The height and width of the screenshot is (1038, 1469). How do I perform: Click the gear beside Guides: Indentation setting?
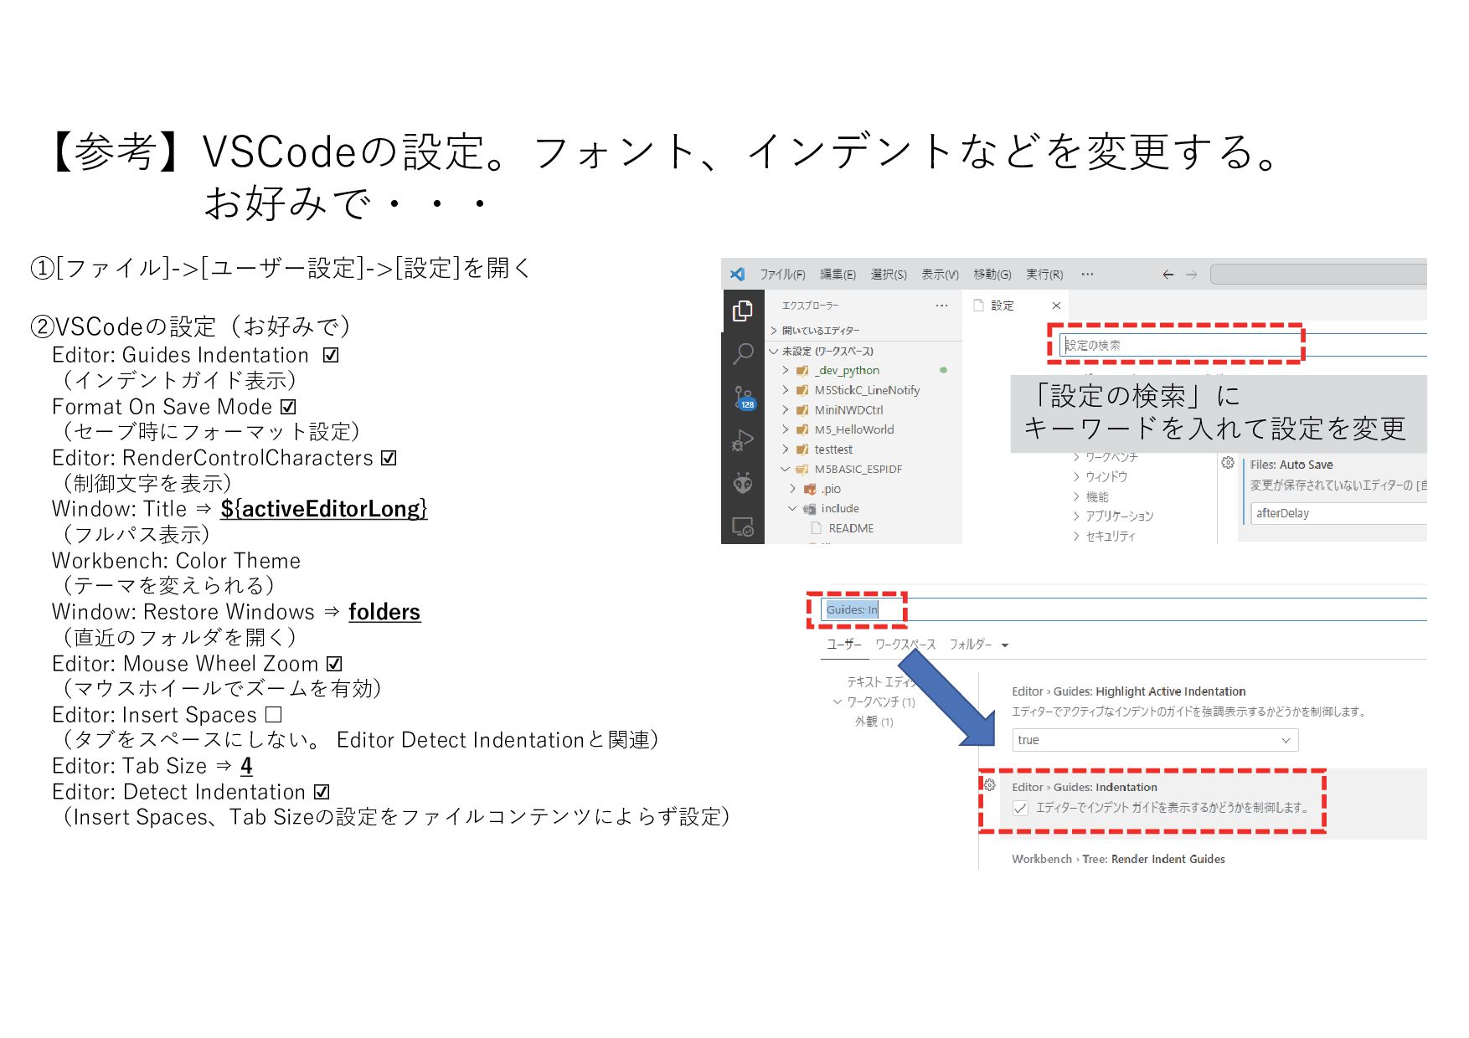point(989,785)
